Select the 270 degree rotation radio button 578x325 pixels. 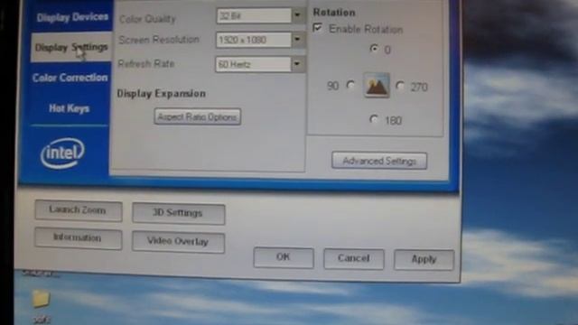[400, 86]
